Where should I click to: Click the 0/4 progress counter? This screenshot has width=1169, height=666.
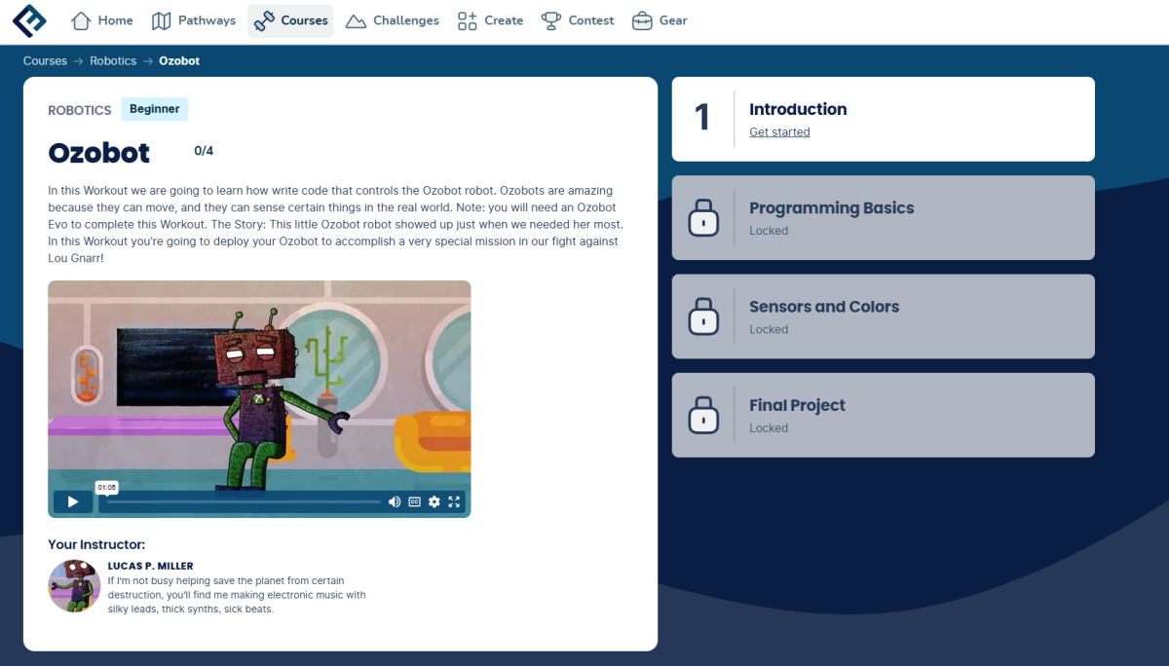point(204,151)
